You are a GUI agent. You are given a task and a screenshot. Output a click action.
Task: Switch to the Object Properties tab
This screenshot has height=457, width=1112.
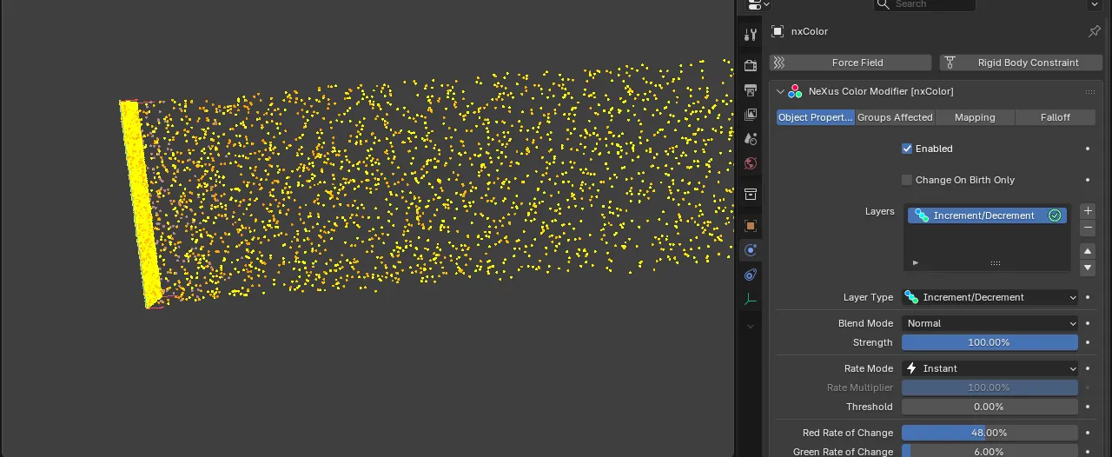point(816,117)
